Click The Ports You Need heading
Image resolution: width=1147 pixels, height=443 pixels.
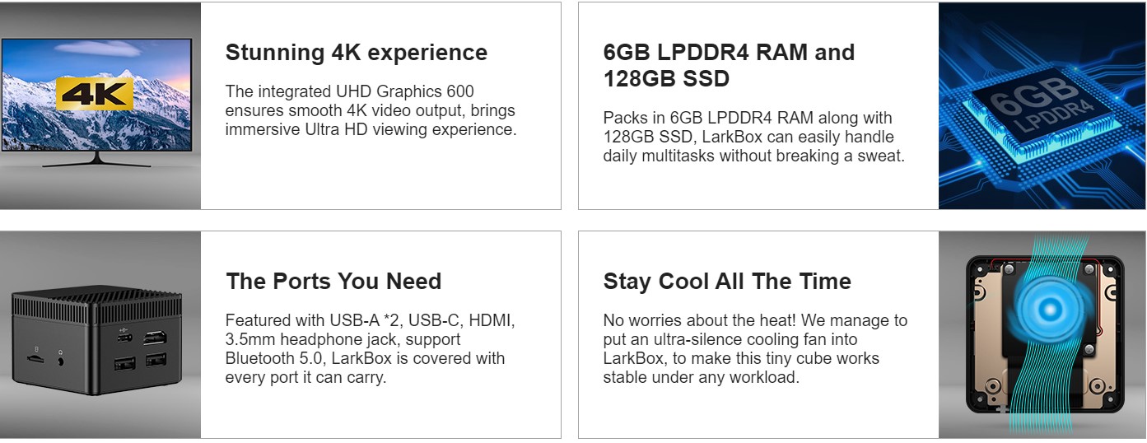(x=333, y=282)
